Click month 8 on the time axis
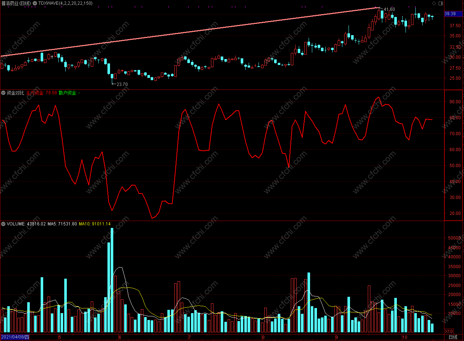Viewport: 464px width, 341px height. point(263,337)
